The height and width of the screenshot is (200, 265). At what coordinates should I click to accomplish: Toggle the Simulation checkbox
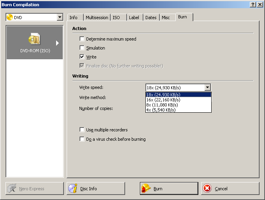(82, 48)
